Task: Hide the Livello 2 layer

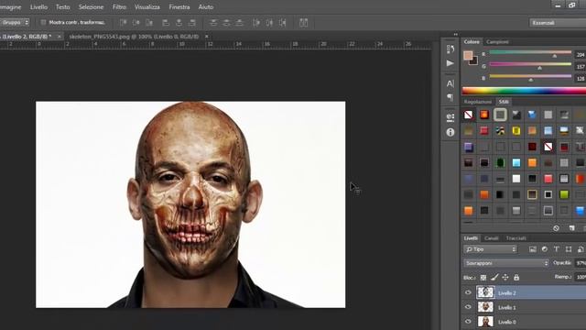Action: click(468, 292)
